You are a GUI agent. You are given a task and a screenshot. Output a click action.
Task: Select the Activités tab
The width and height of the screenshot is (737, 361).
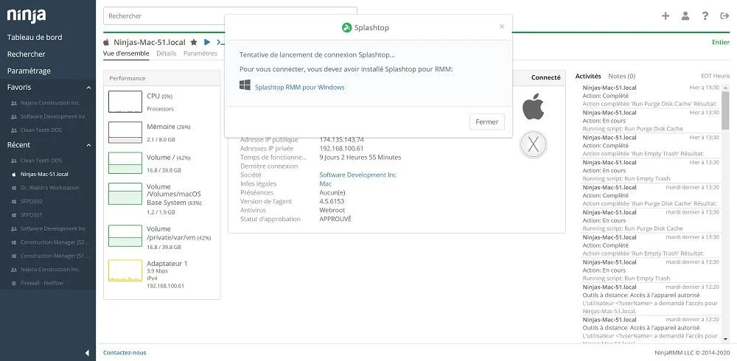(588, 76)
